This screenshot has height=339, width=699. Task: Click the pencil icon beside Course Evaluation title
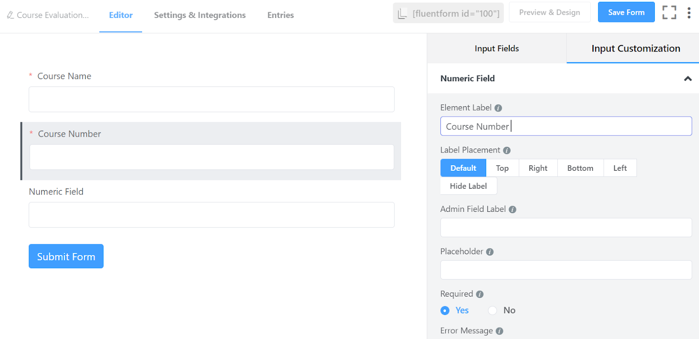[10, 15]
